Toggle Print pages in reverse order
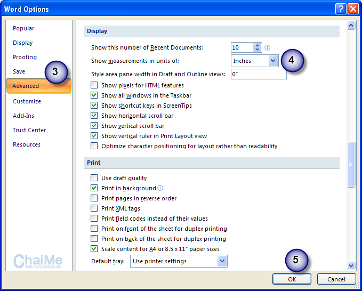Viewport: 362px width, 291px height. point(94,198)
